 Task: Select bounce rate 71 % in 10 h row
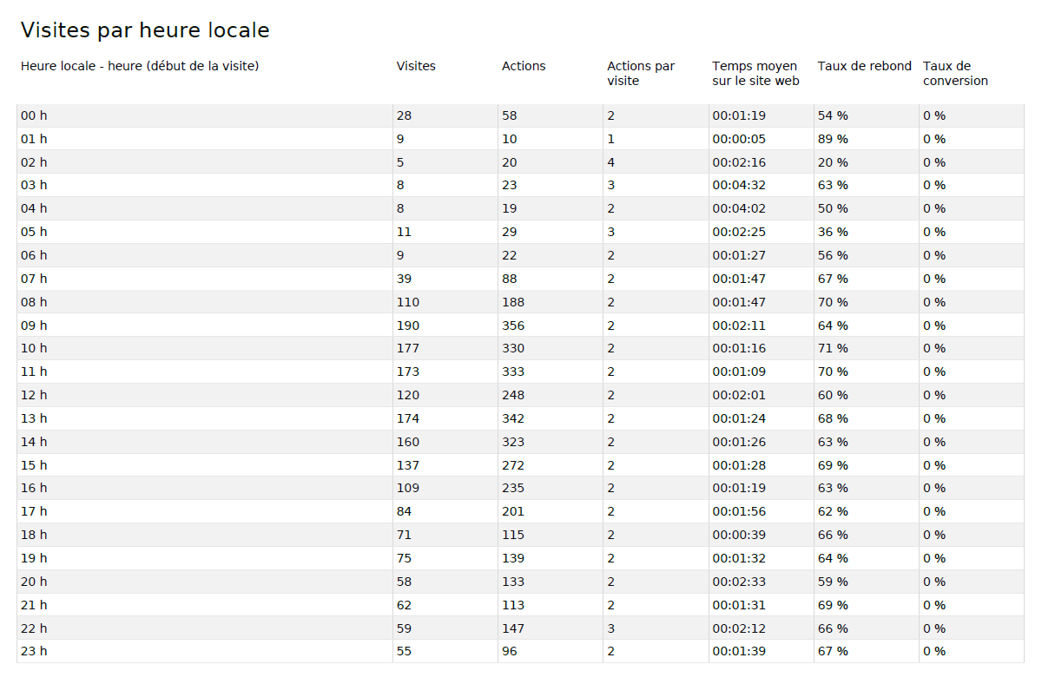pos(833,348)
